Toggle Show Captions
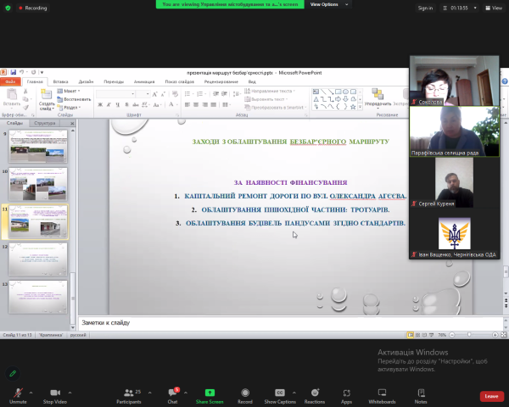Screen dimensions: 509x407 point(279,393)
